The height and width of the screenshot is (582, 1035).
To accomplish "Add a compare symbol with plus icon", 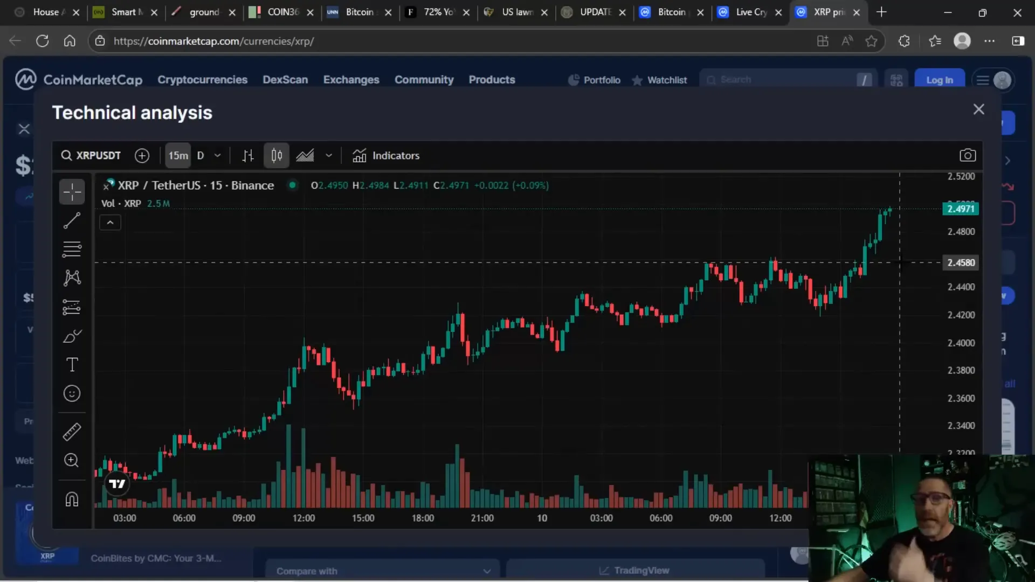I will (x=142, y=156).
